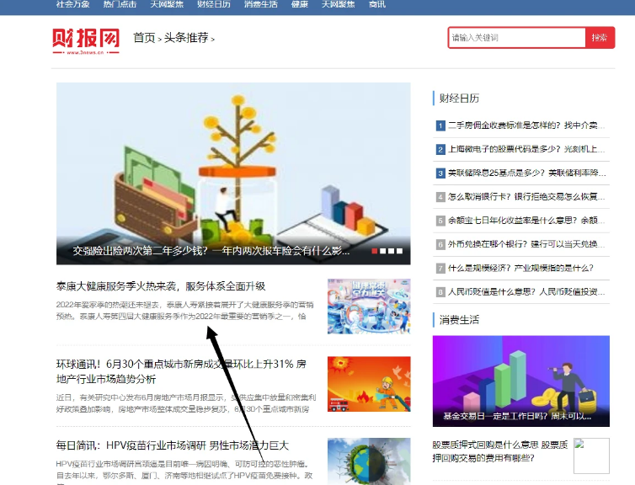Open 消费生活 in top navigation
This screenshot has height=485, width=635.
(261, 4)
